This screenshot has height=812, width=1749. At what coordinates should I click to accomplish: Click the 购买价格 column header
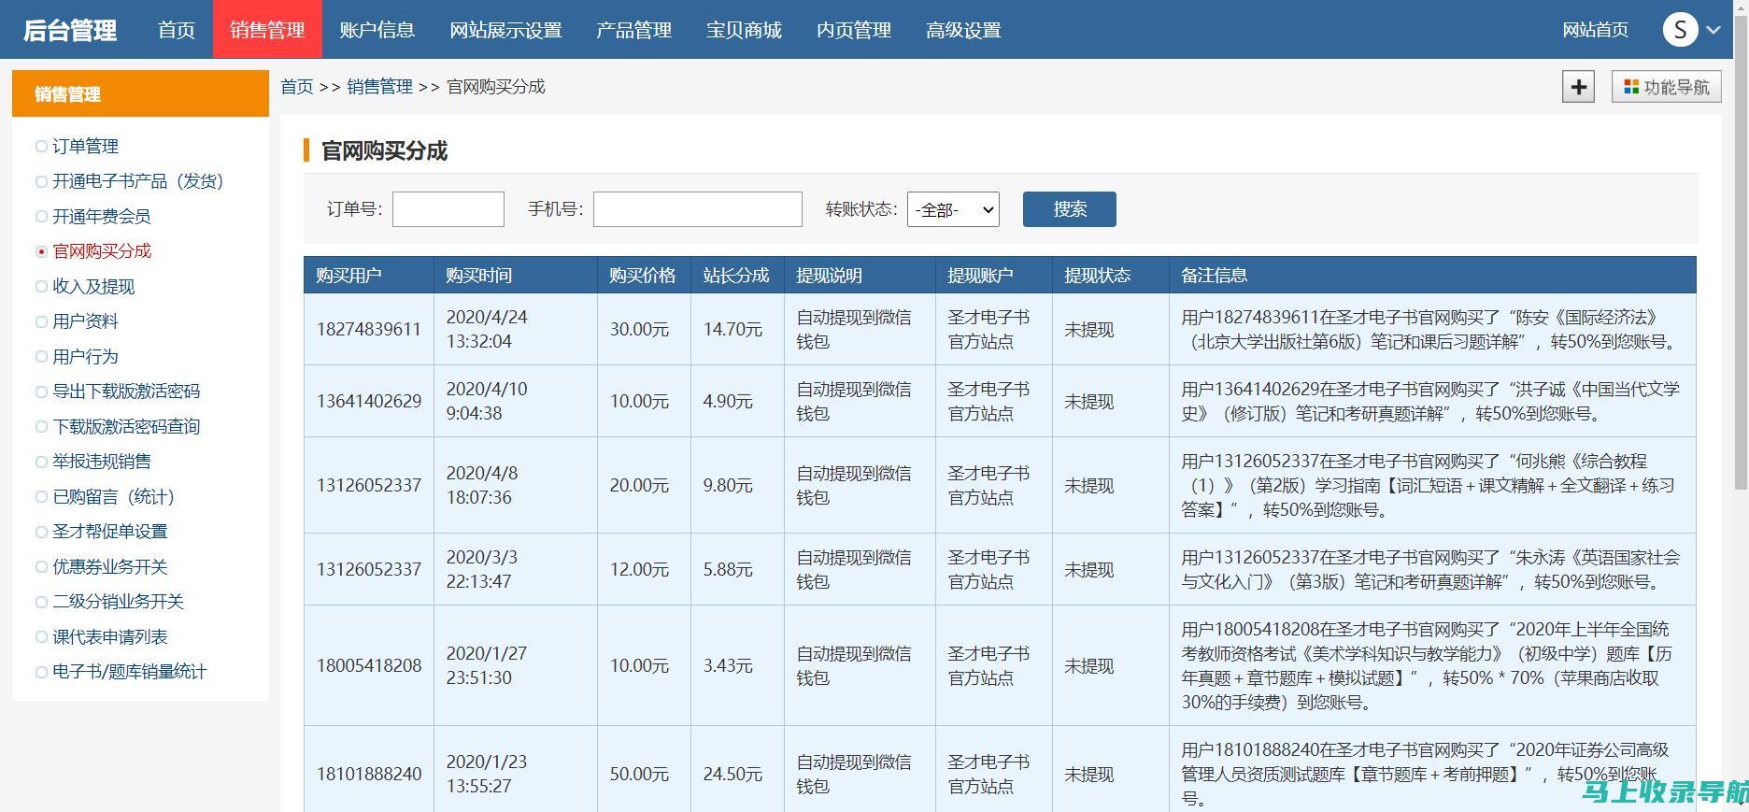click(x=642, y=276)
